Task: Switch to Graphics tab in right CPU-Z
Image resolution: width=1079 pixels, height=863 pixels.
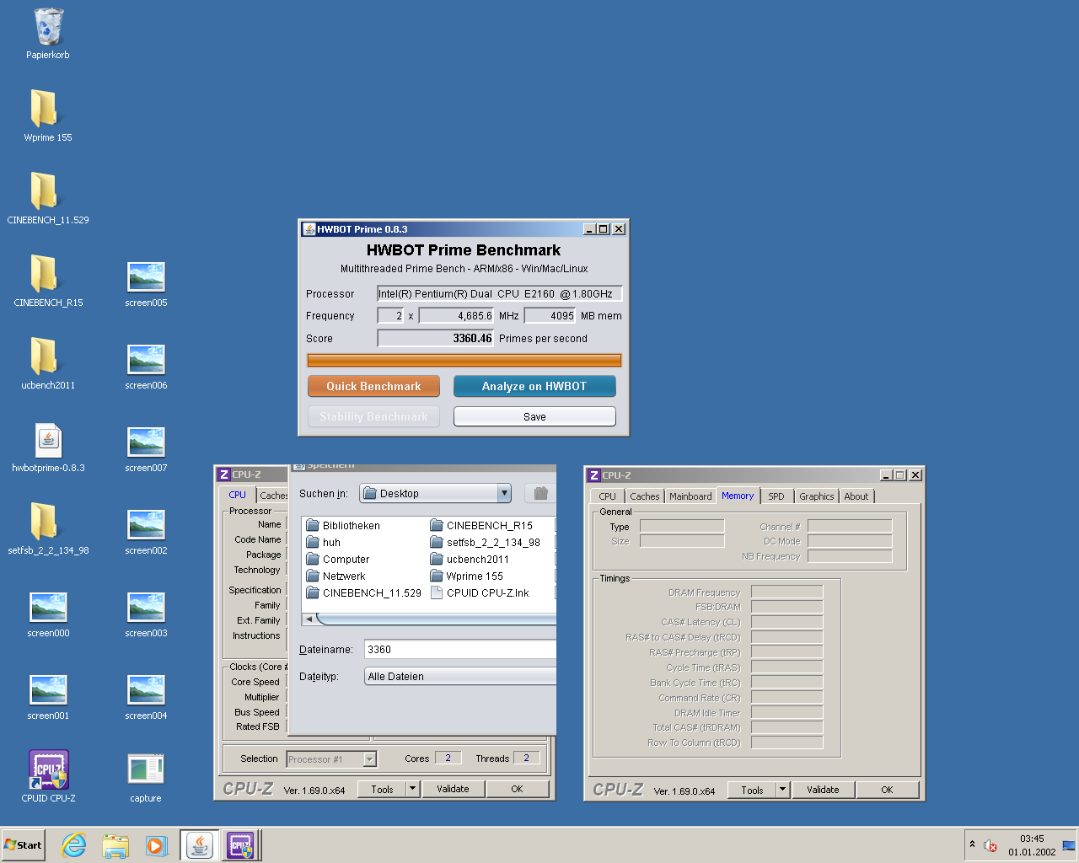Action: point(816,496)
